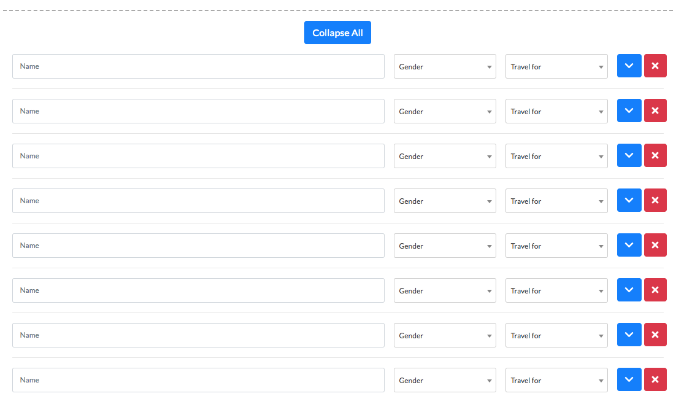Open the eighth row's Travel for dropdown
676x396 pixels.
(x=556, y=381)
